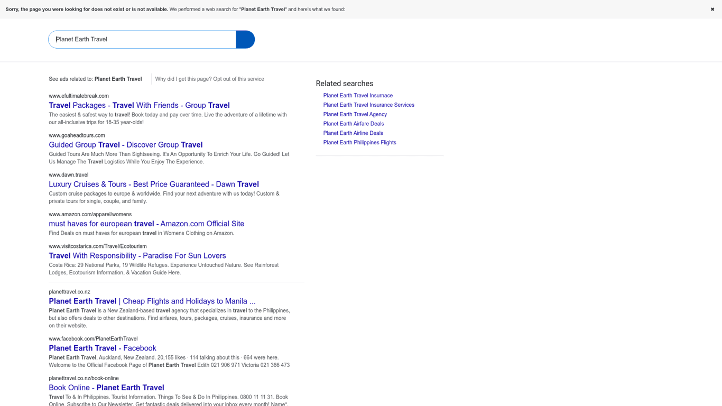Click the blue search button
This screenshot has height=406, width=722.
pyautogui.click(x=245, y=40)
